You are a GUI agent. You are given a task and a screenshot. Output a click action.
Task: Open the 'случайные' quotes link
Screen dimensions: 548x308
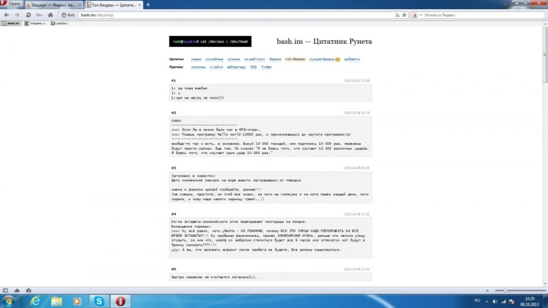coord(214,59)
